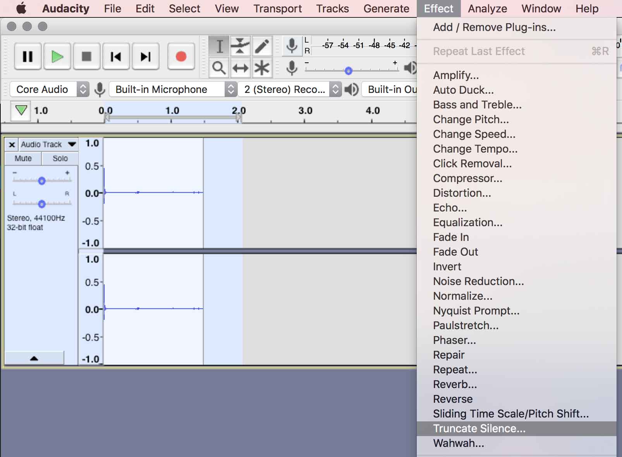Select the Multi-Tool asterisk icon

coord(262,68)
